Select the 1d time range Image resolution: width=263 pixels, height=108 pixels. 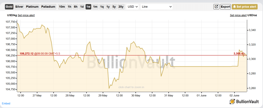(82, 7)
